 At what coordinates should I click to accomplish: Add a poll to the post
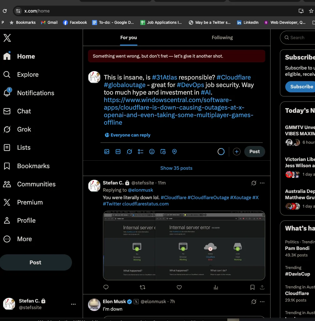point(141,152)
